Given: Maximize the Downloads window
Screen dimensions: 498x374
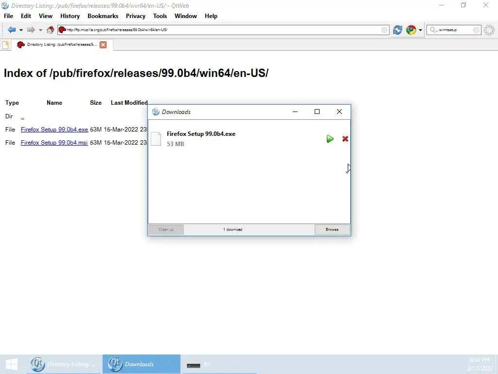Looking at the screenshot, I should (317, 112).
